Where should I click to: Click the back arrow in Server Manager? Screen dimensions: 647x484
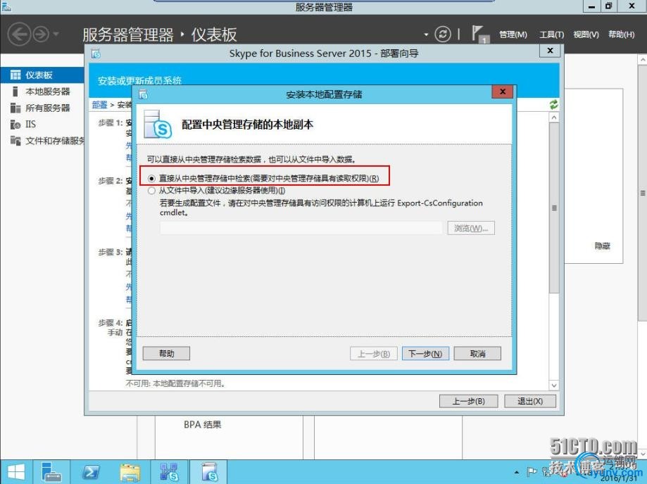point(19,34)
